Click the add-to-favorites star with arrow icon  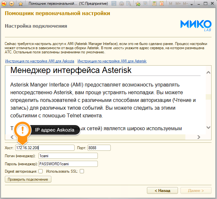[x=138, y=4]
